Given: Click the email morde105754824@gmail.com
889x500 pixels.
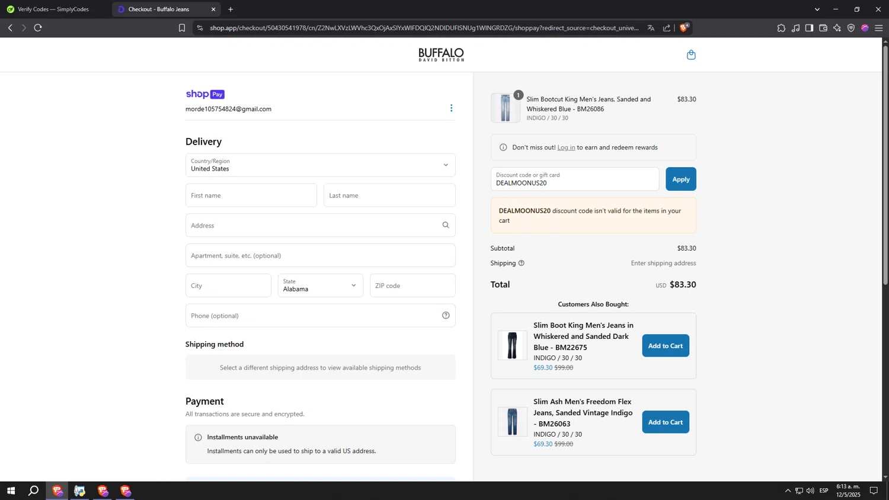Looking at the screenshot, I should click(228, 109).
